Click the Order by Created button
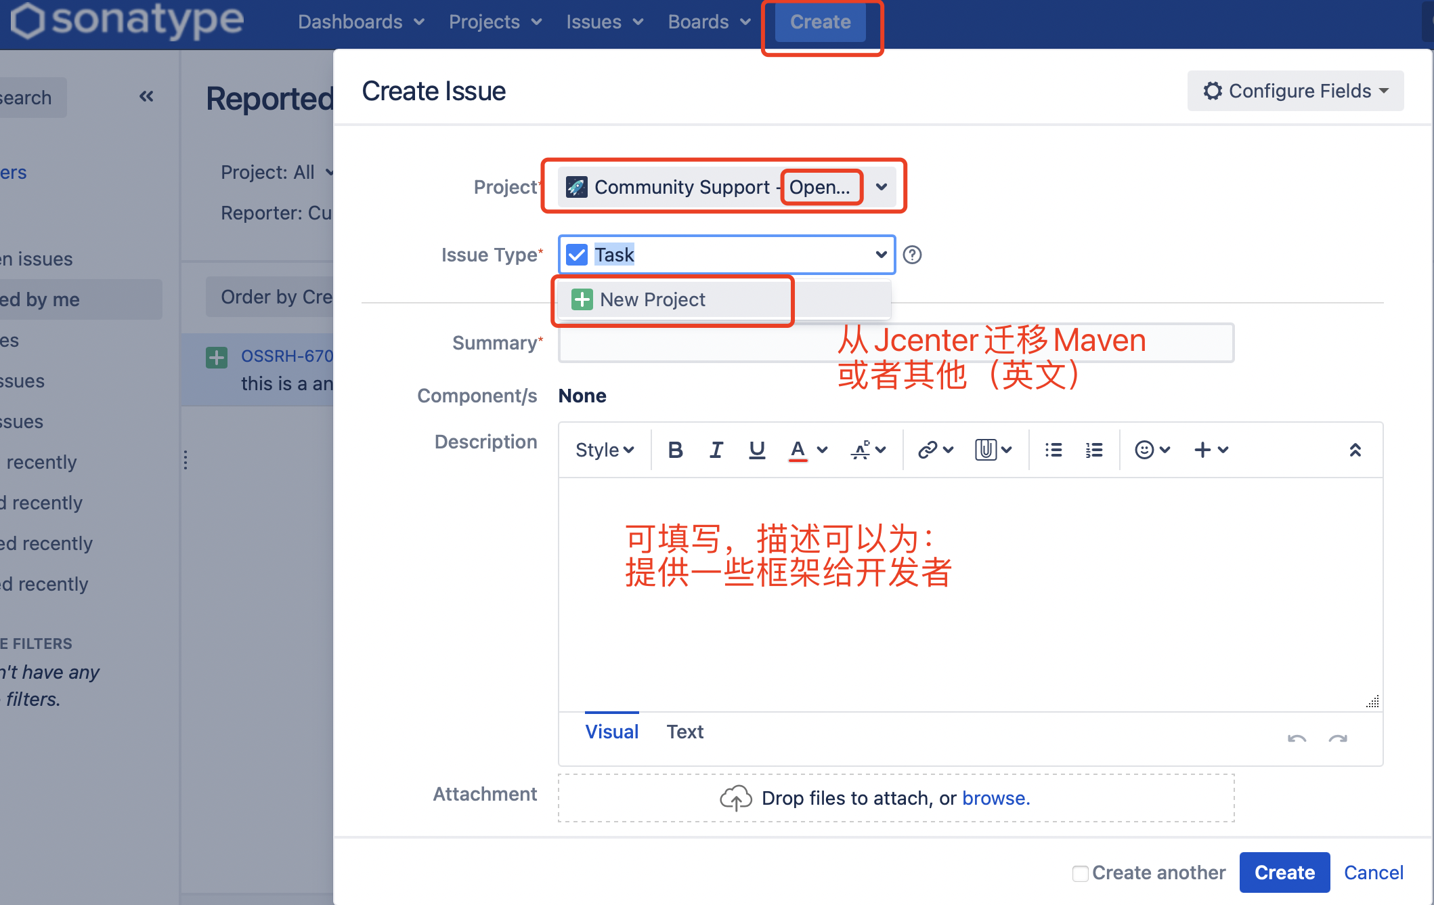This screenshot has height=905, width=1434. click(269, 297)
